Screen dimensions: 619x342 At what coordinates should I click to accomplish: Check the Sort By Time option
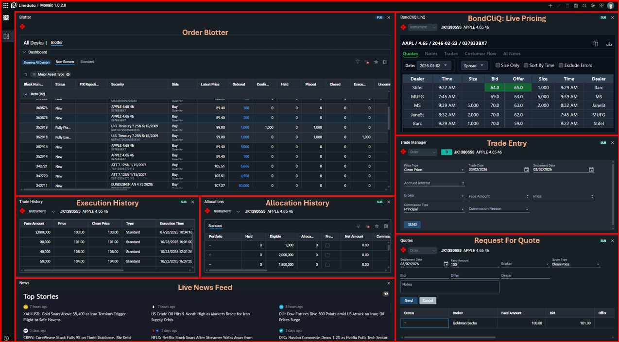[x=526, y=65]
